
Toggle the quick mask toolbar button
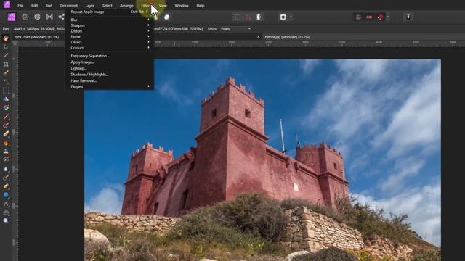coord(283,17)
